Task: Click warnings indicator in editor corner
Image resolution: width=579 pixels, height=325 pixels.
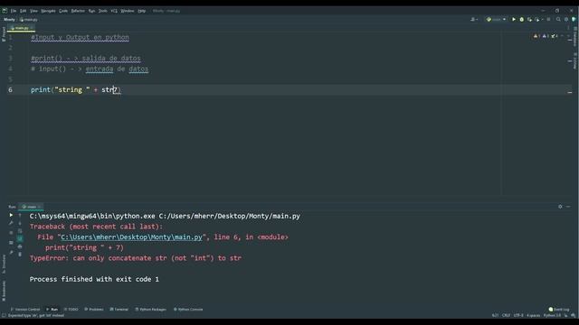Action: 546,36
